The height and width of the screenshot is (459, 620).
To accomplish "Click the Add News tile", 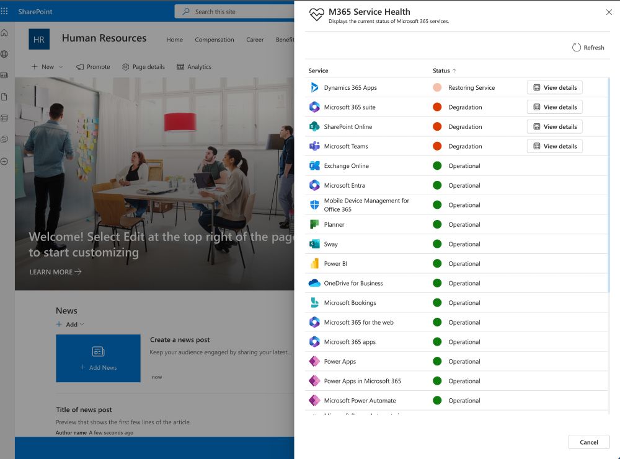I will [98, 358].
